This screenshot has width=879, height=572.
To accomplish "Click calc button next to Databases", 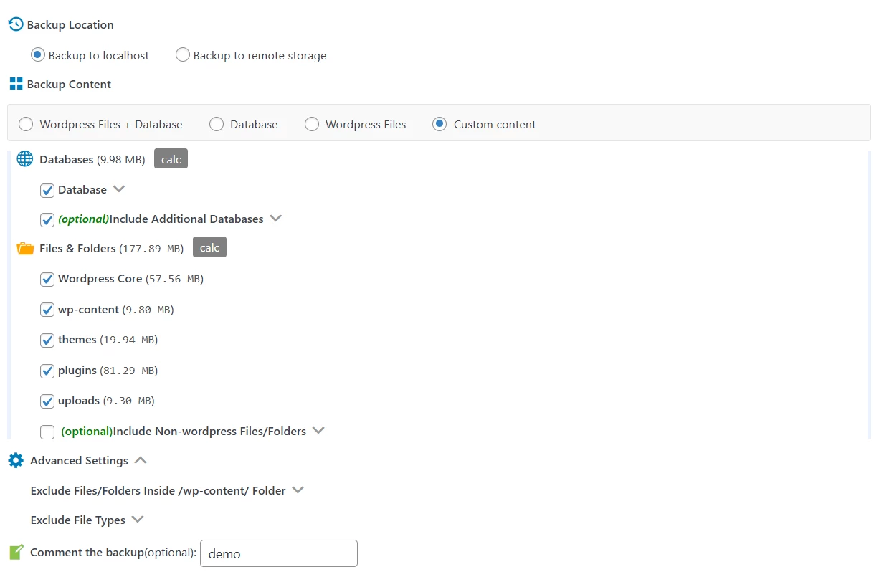I will point(171,159).
